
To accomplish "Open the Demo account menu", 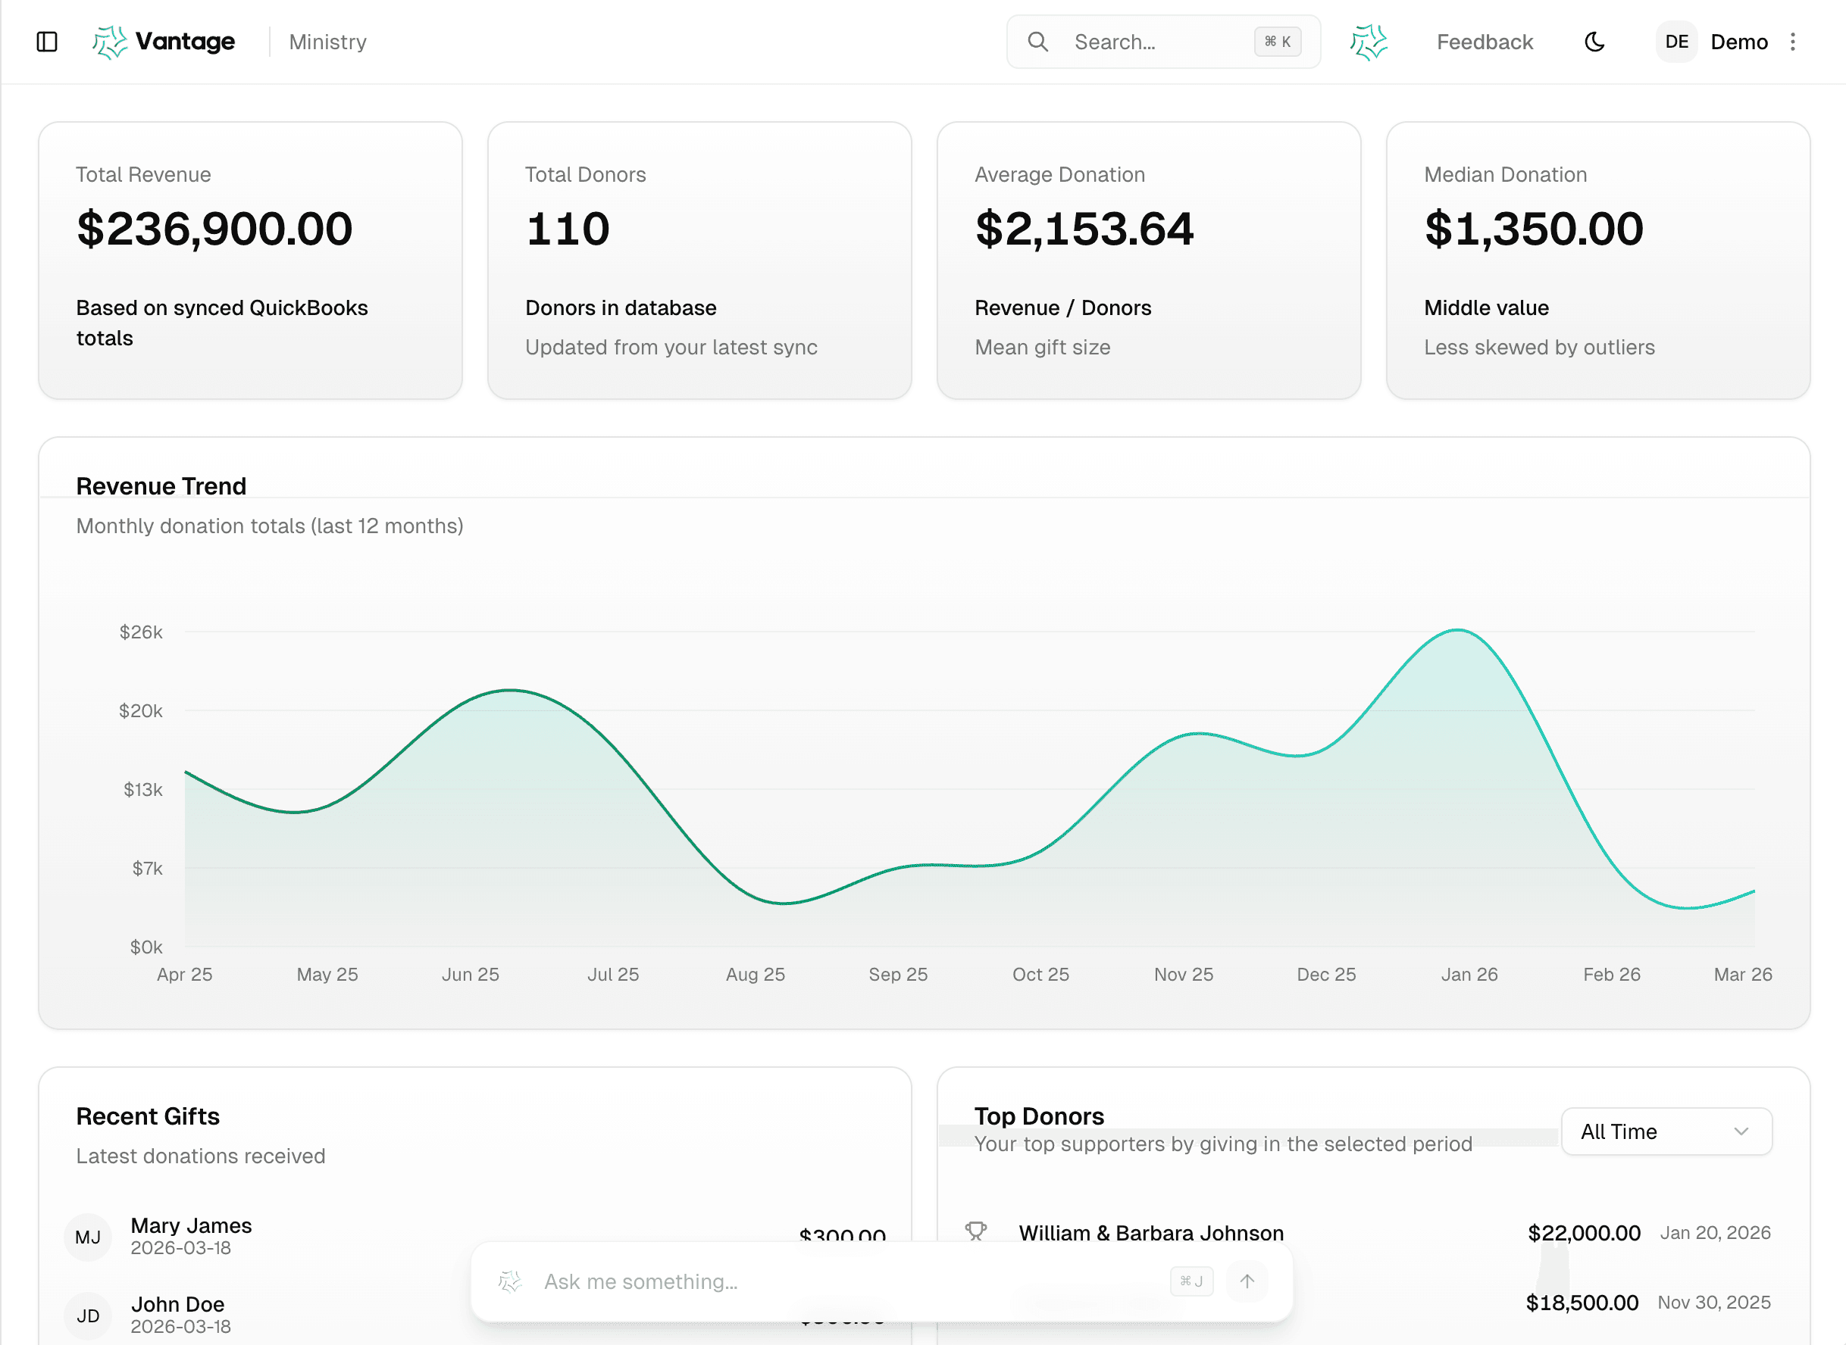I will 1739,42.
